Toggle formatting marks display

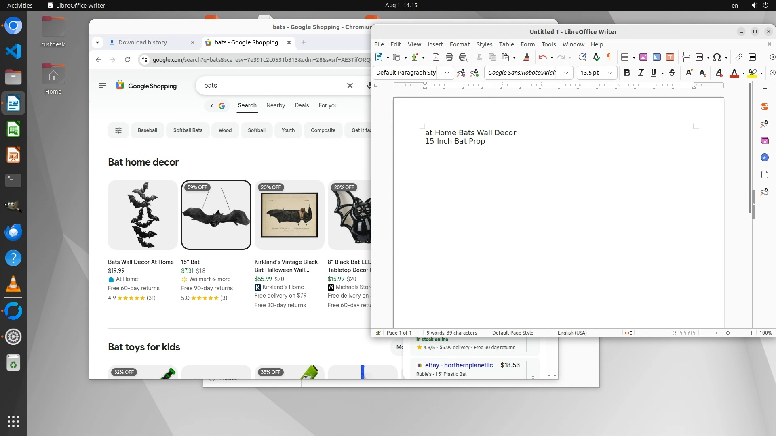pos(609,57)
